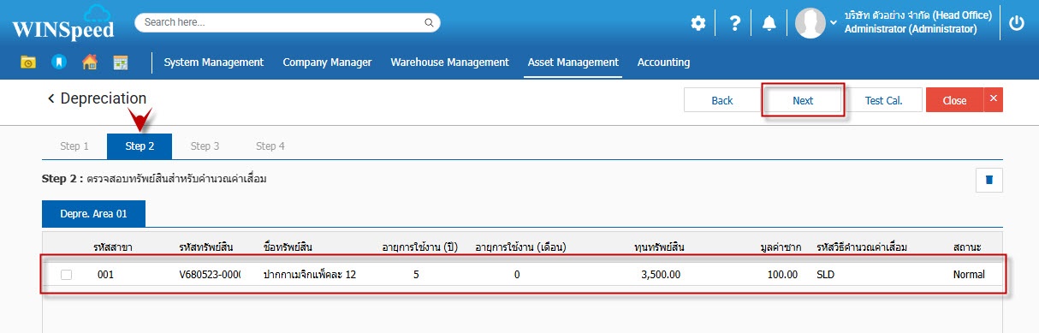This screenshot has width=1039, height=333.
Task: Open the Warehouse Management menu
Action: click(x=449, y=62)
